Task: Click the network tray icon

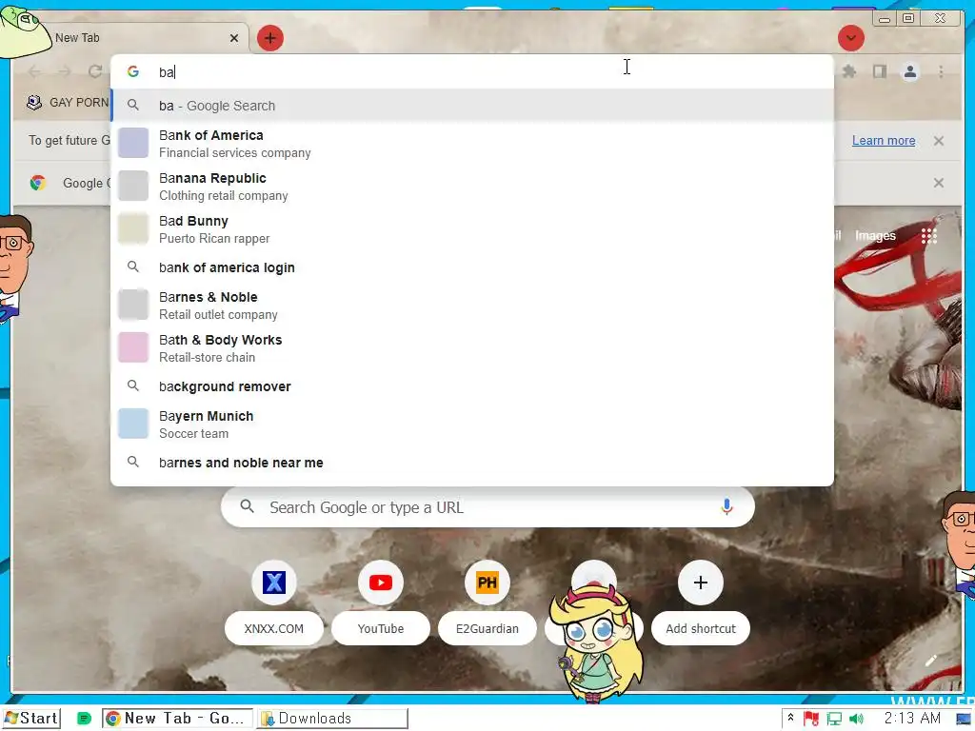Action: 834,720
